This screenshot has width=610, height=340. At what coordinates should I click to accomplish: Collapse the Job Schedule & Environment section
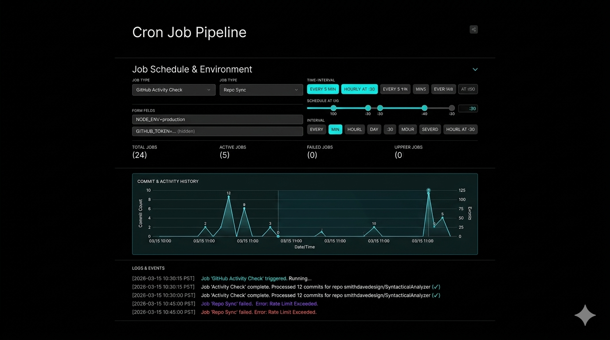tap(475, 70)
